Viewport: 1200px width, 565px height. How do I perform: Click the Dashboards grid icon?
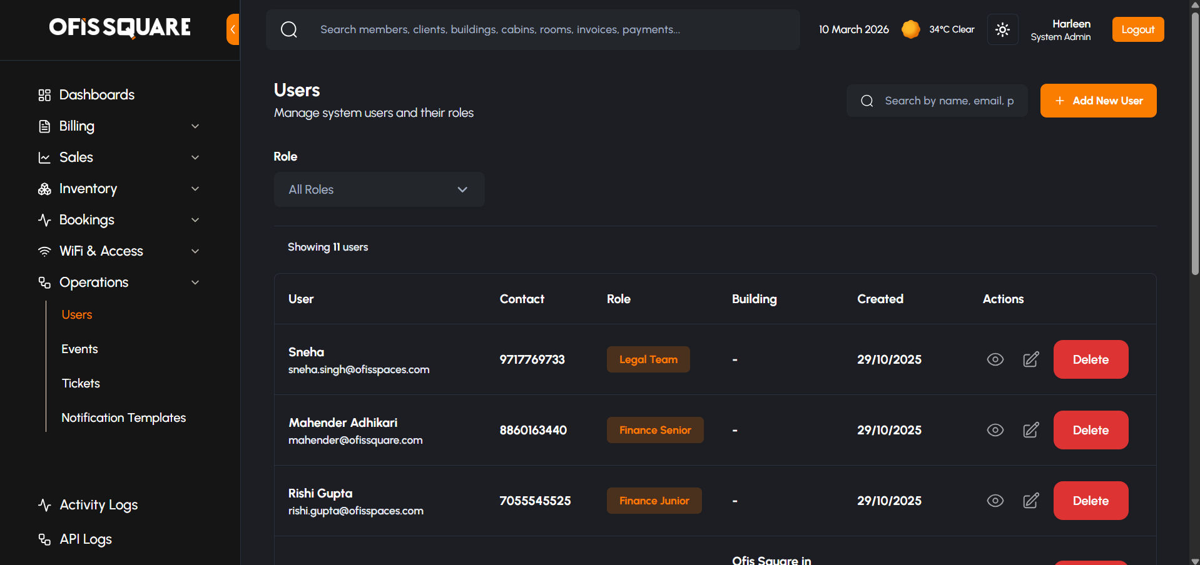[x=44, y=95]
